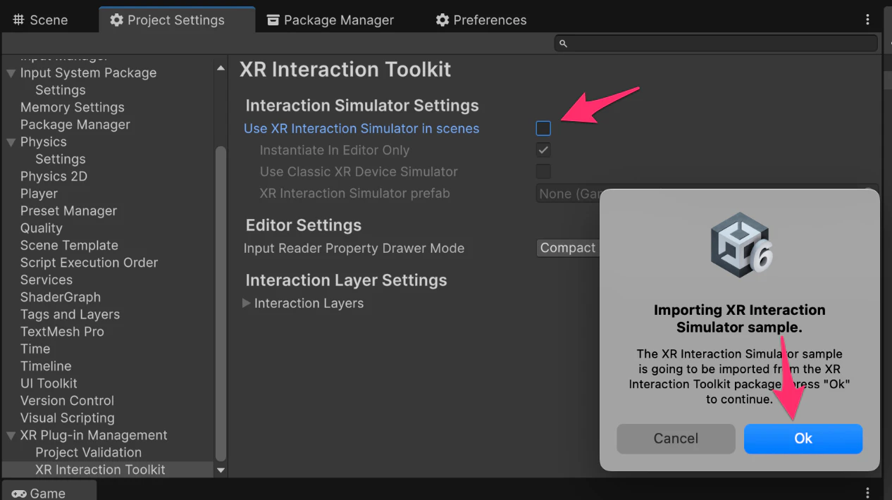Cancel the import dialog

tap(676, 439)
